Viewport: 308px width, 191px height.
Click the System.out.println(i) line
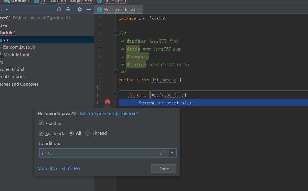(x=166, y=103)
